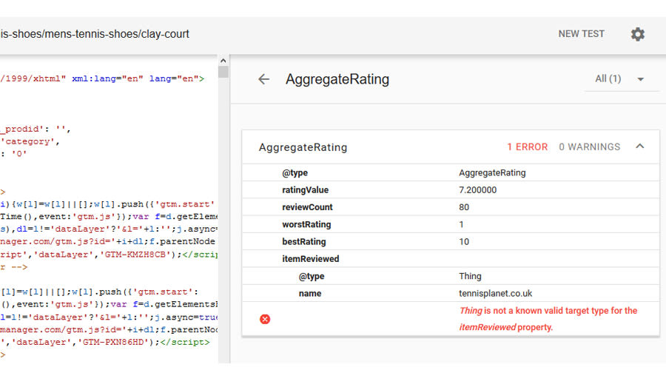Click the 'category' code line

[30, 141]
